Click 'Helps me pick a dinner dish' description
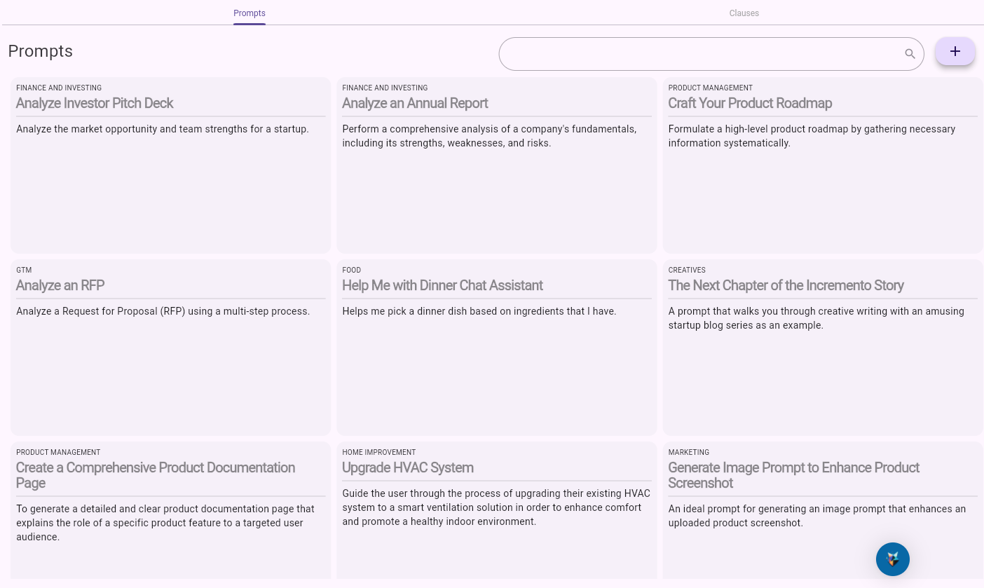The image size is (984, 588). (x=479, y=311)
